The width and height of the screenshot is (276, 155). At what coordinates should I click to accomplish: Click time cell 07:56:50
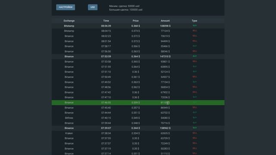106,52
